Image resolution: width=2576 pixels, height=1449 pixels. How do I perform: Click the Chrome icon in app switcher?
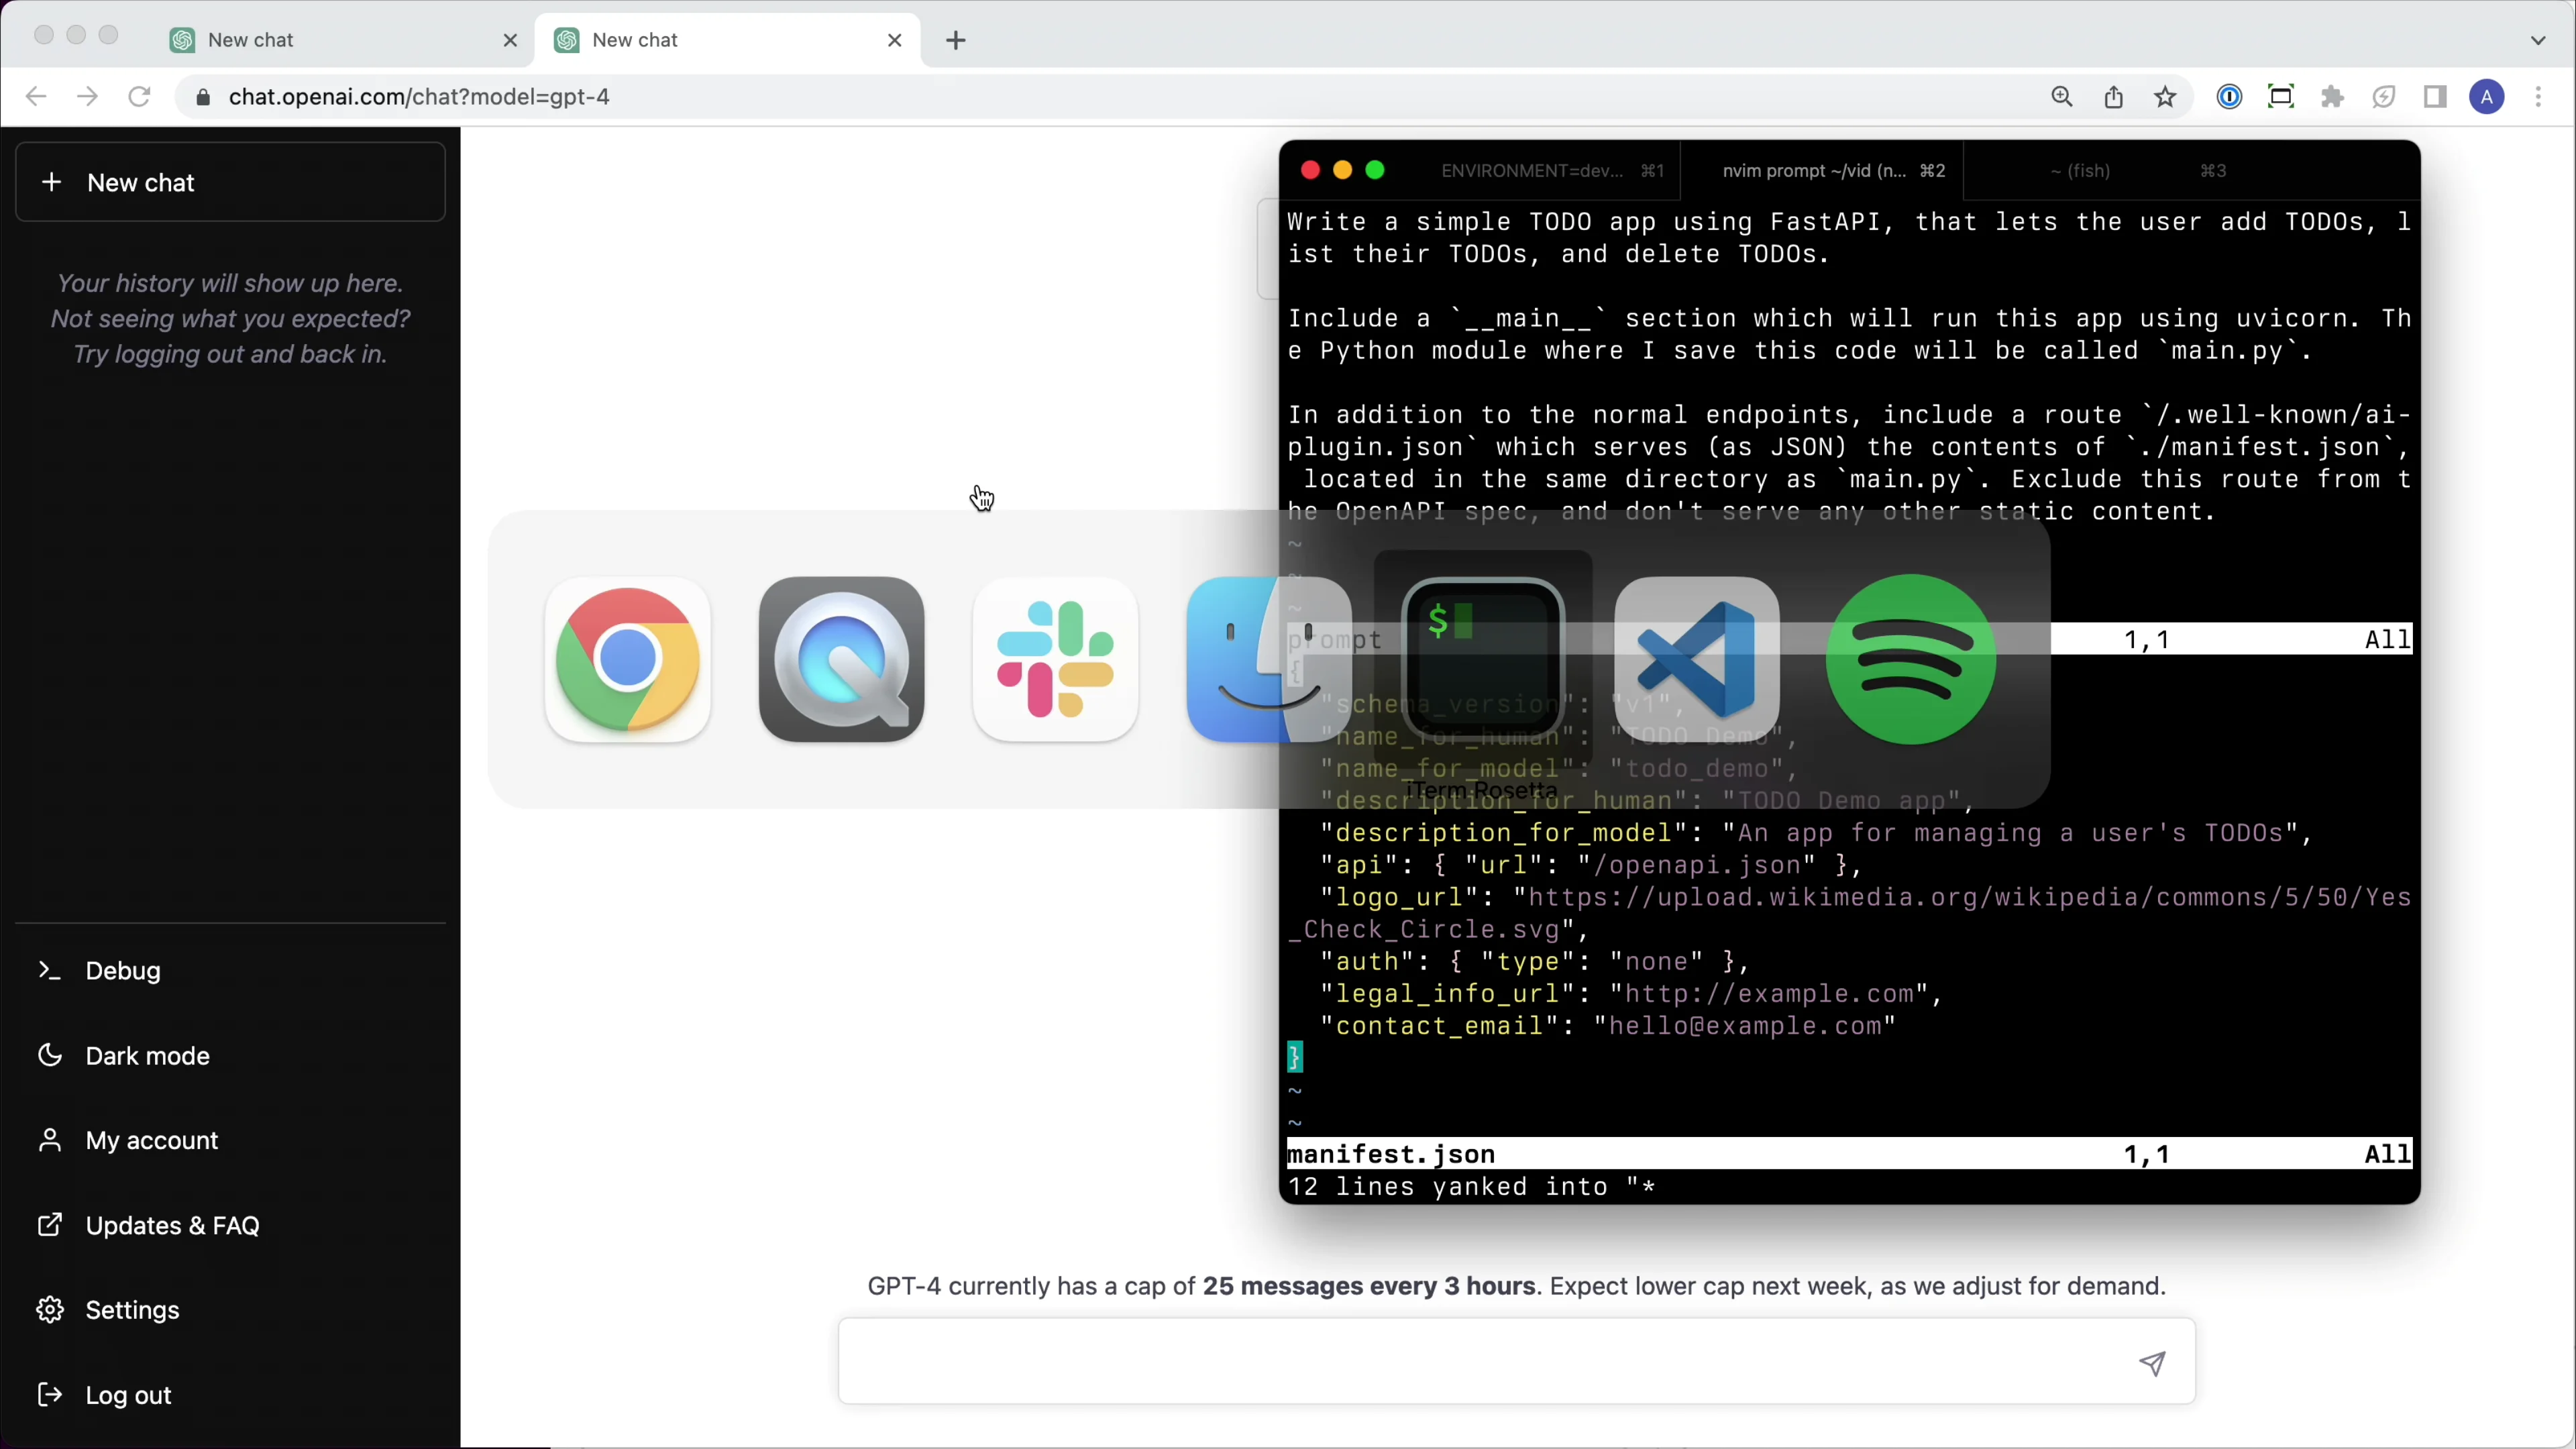627,660
